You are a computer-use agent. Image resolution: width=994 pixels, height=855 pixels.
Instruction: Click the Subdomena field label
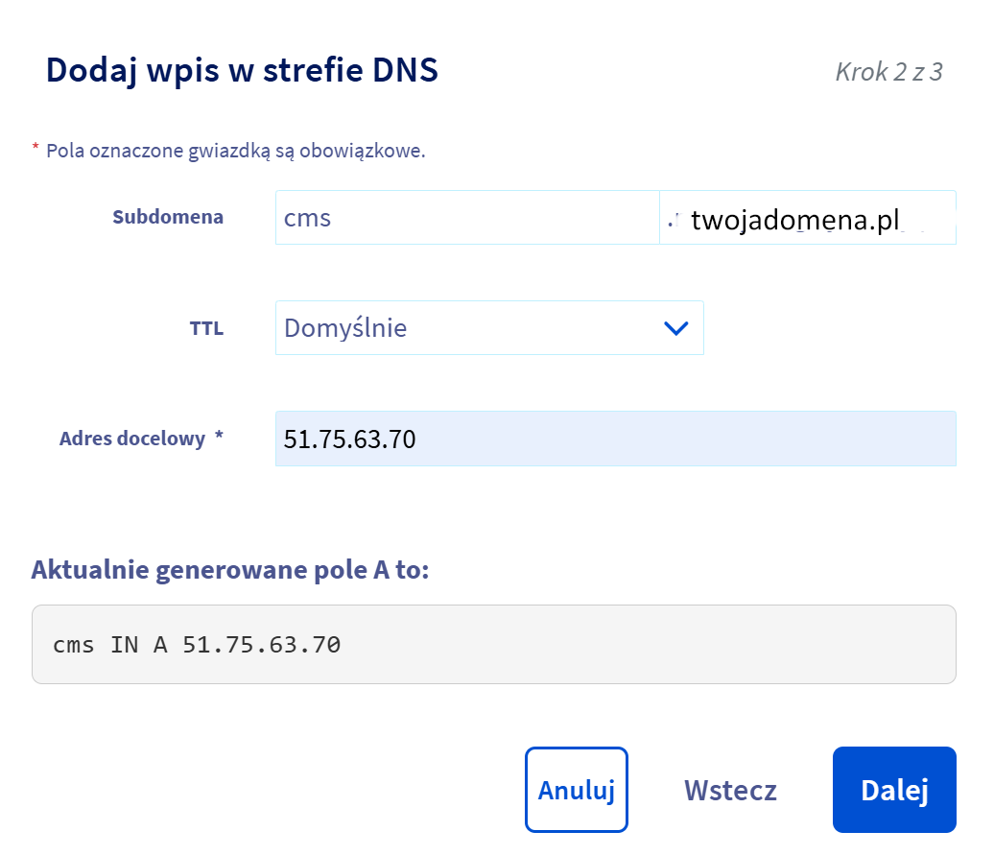168,217
